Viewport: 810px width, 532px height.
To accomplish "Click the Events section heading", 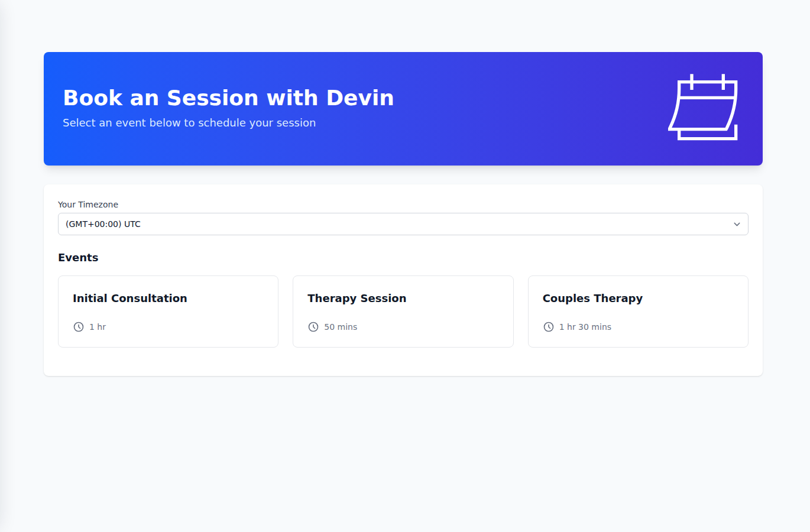I will [x=78, y=257].
